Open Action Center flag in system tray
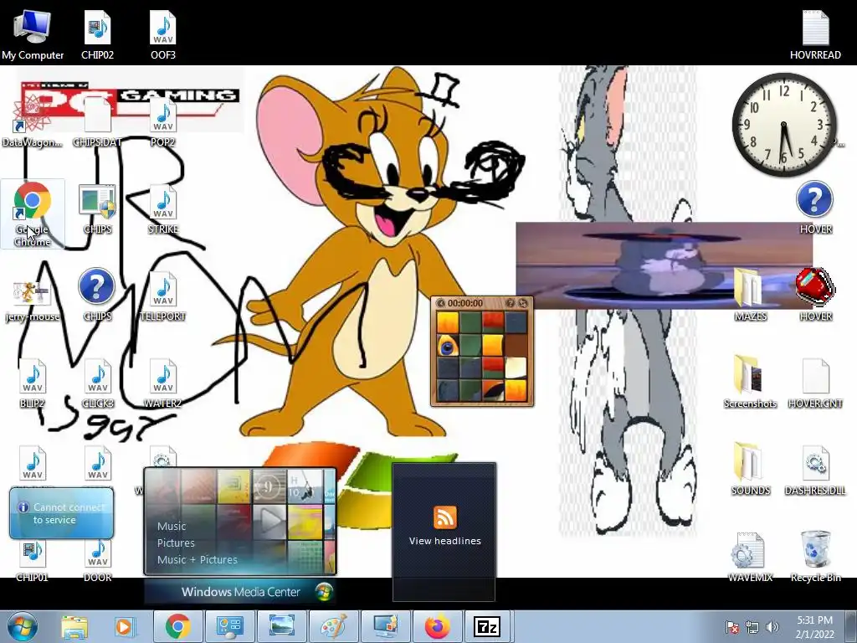 click(x=731, y=627)
